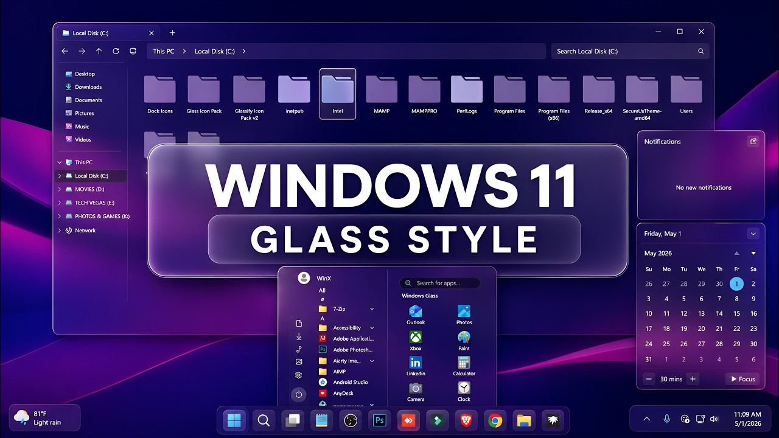
Task: Click the Windows Start button on taskbar
Action: pyautogui.click(x=234, y=420)
